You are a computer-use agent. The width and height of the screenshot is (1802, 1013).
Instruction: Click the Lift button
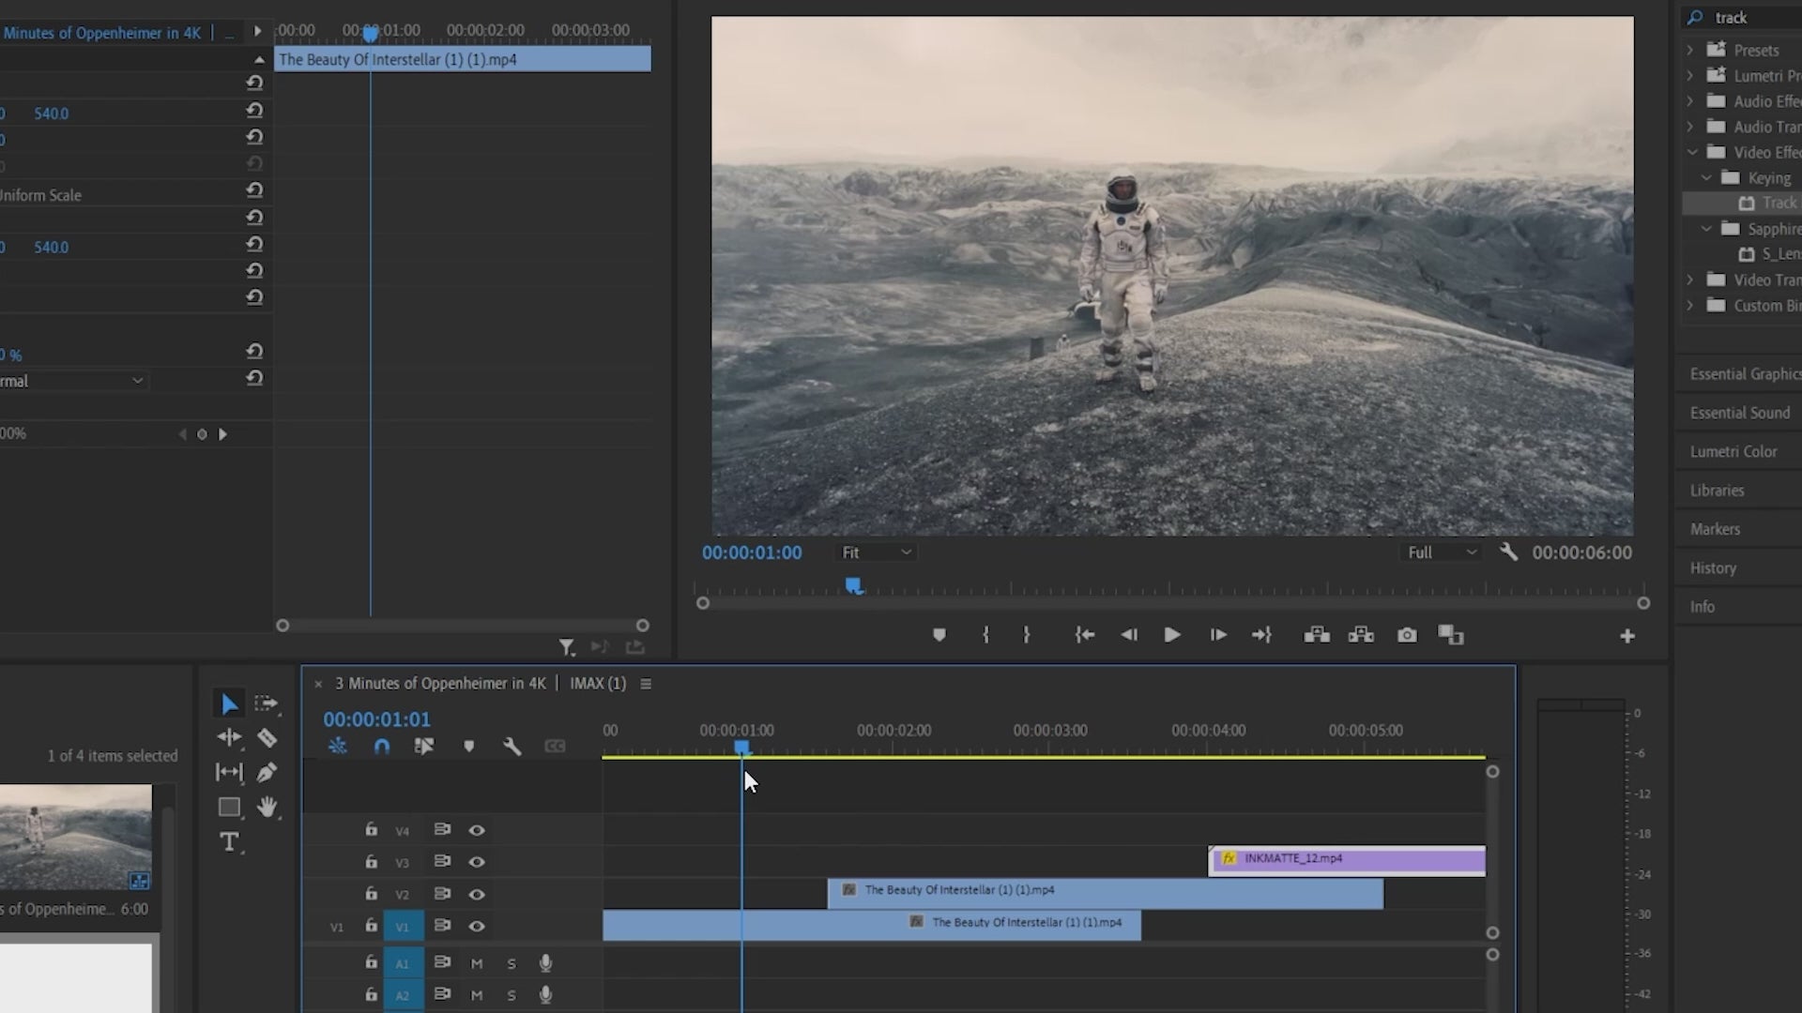point(1317,635)
